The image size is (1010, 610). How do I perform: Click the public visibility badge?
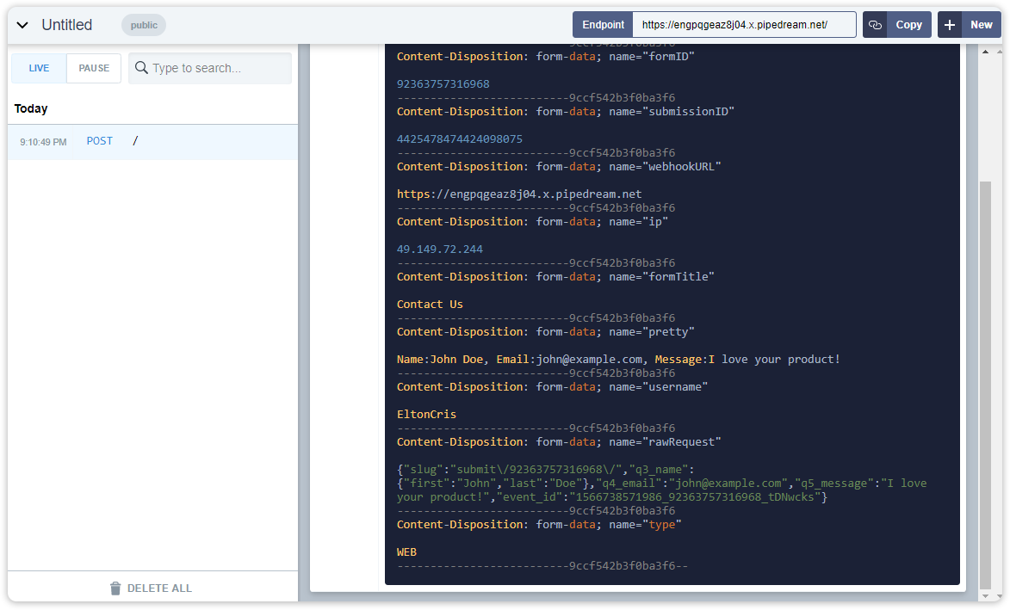click(x=144, y=25)
